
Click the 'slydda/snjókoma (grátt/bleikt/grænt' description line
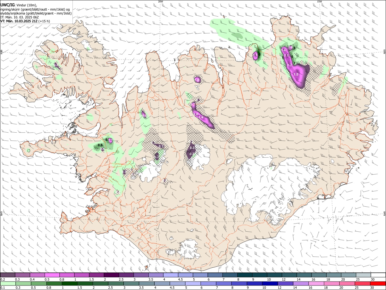coord(36,13)
